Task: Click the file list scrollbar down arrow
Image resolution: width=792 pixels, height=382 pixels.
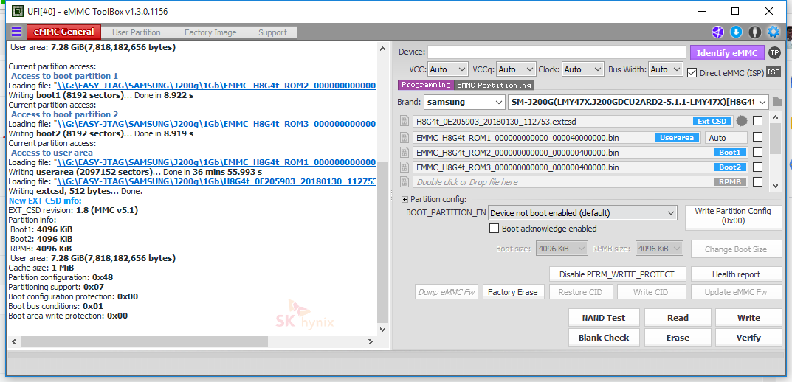Action: point(775,186)
